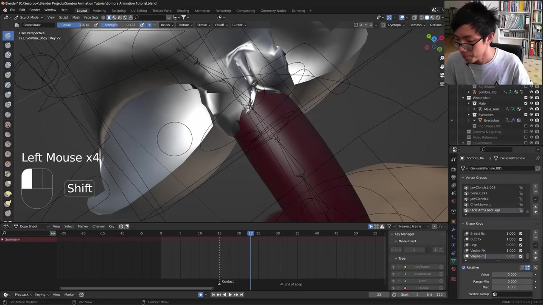The width and height of the screenshot is (543, 305).
Task: Expand the Falloff dropdown
Action: (x=221, y=25)
